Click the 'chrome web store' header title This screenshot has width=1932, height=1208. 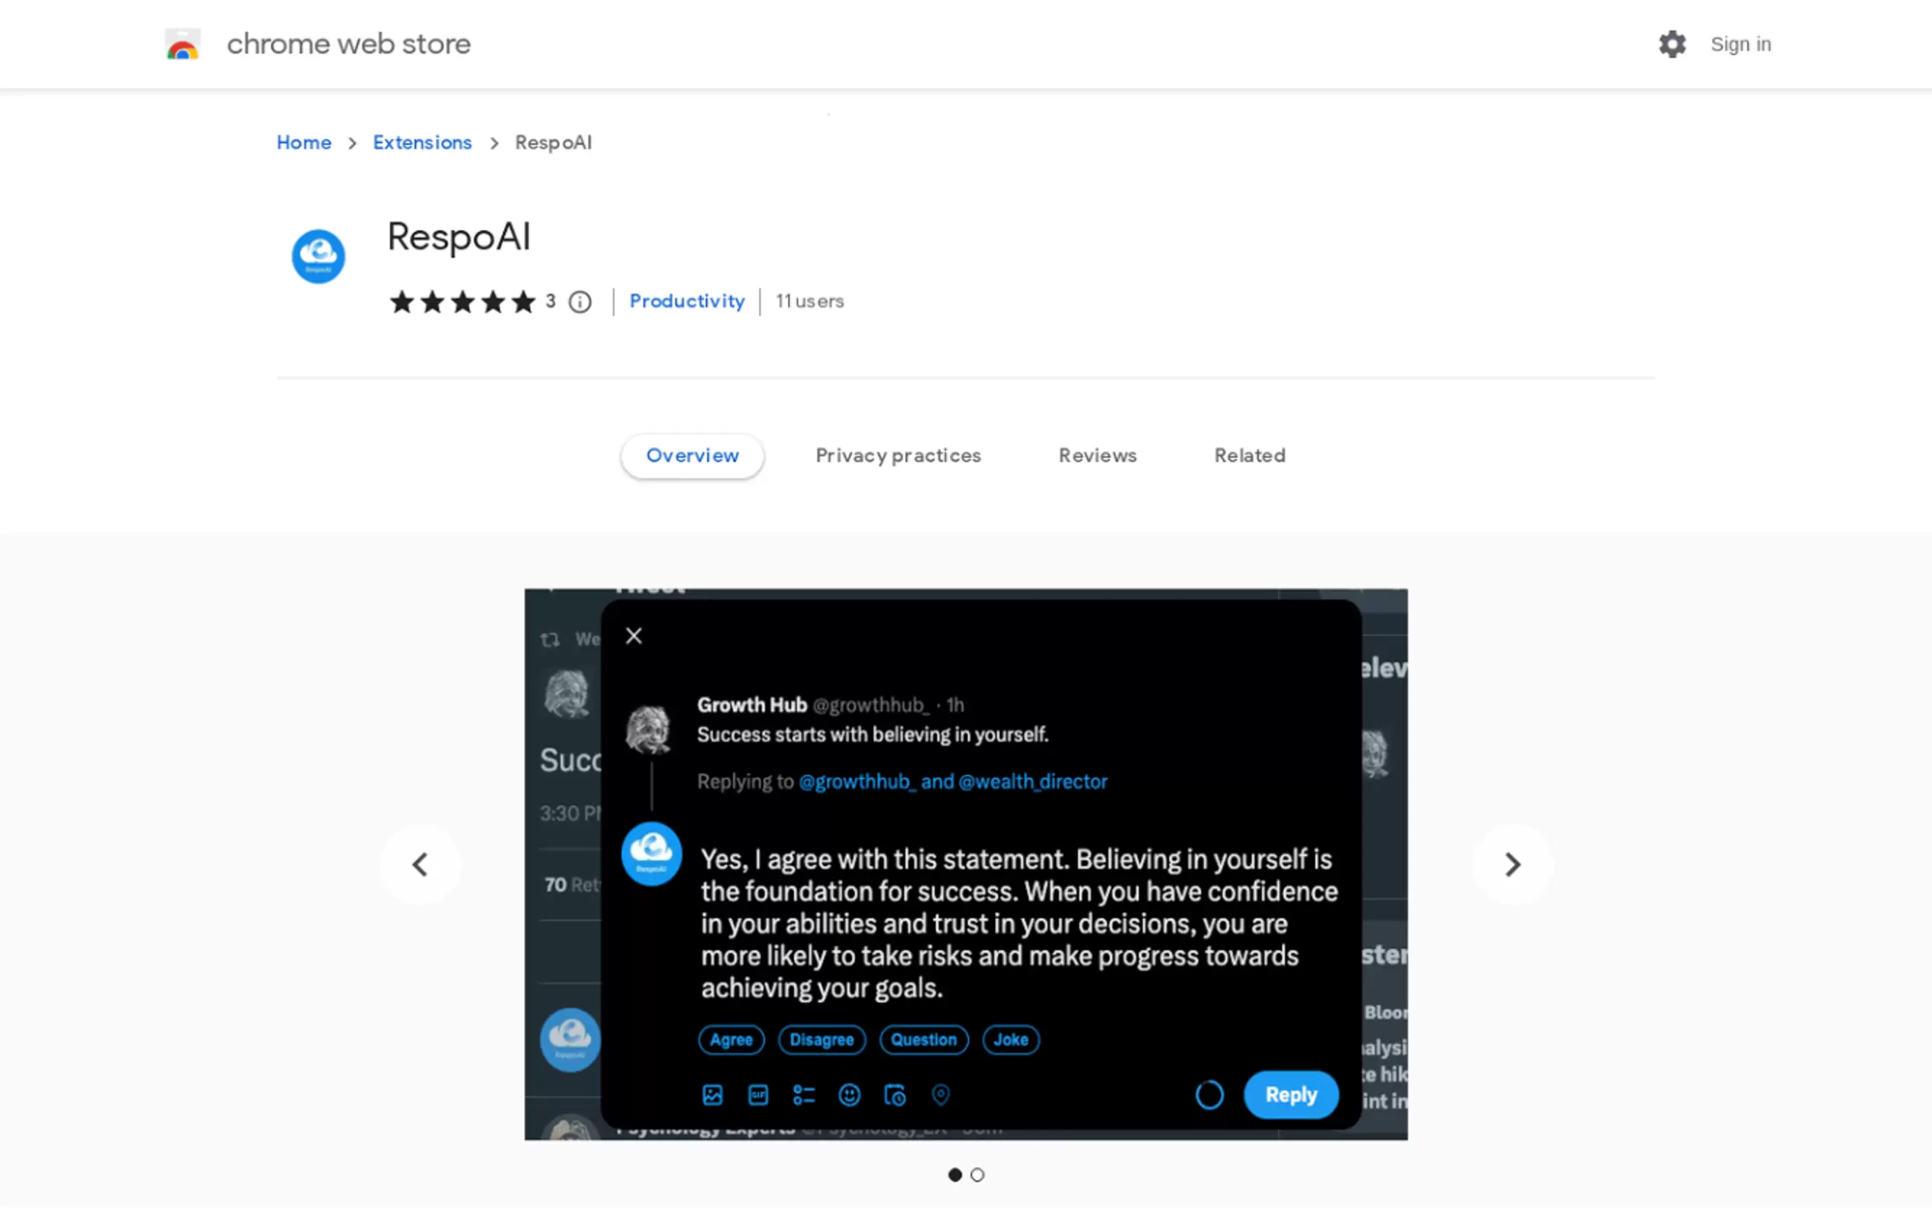click(348, 44)
